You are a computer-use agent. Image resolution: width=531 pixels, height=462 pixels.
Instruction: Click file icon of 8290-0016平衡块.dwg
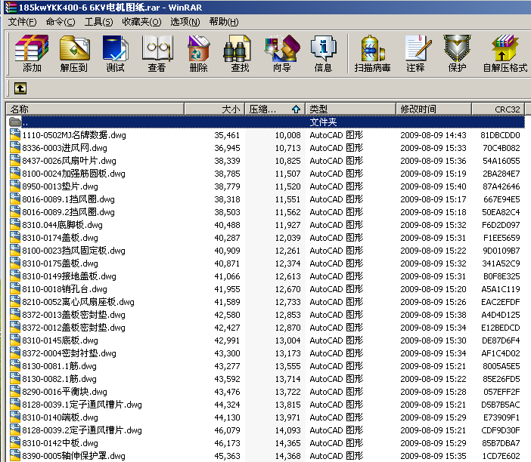pyautogui.click(x=15, y=391)
